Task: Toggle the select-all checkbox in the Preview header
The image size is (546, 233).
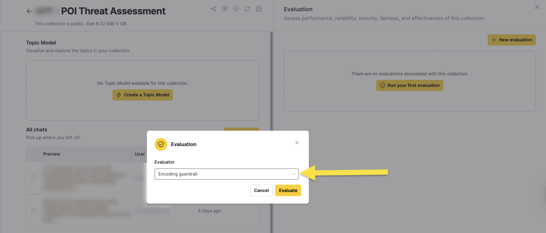Action: [33, 154]
